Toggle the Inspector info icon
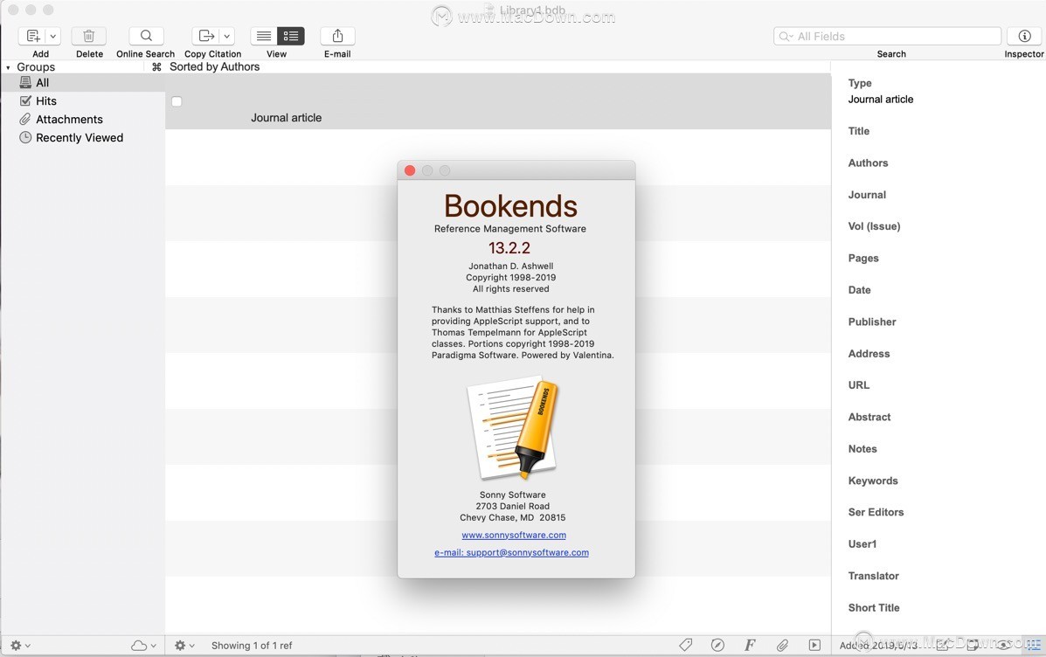This screenshot has width=1046, height=657. [1025, 36]
